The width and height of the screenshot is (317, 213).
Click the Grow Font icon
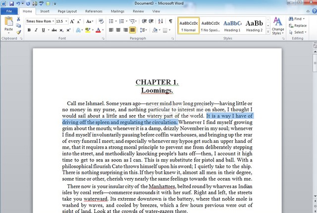tap(72, 21)
